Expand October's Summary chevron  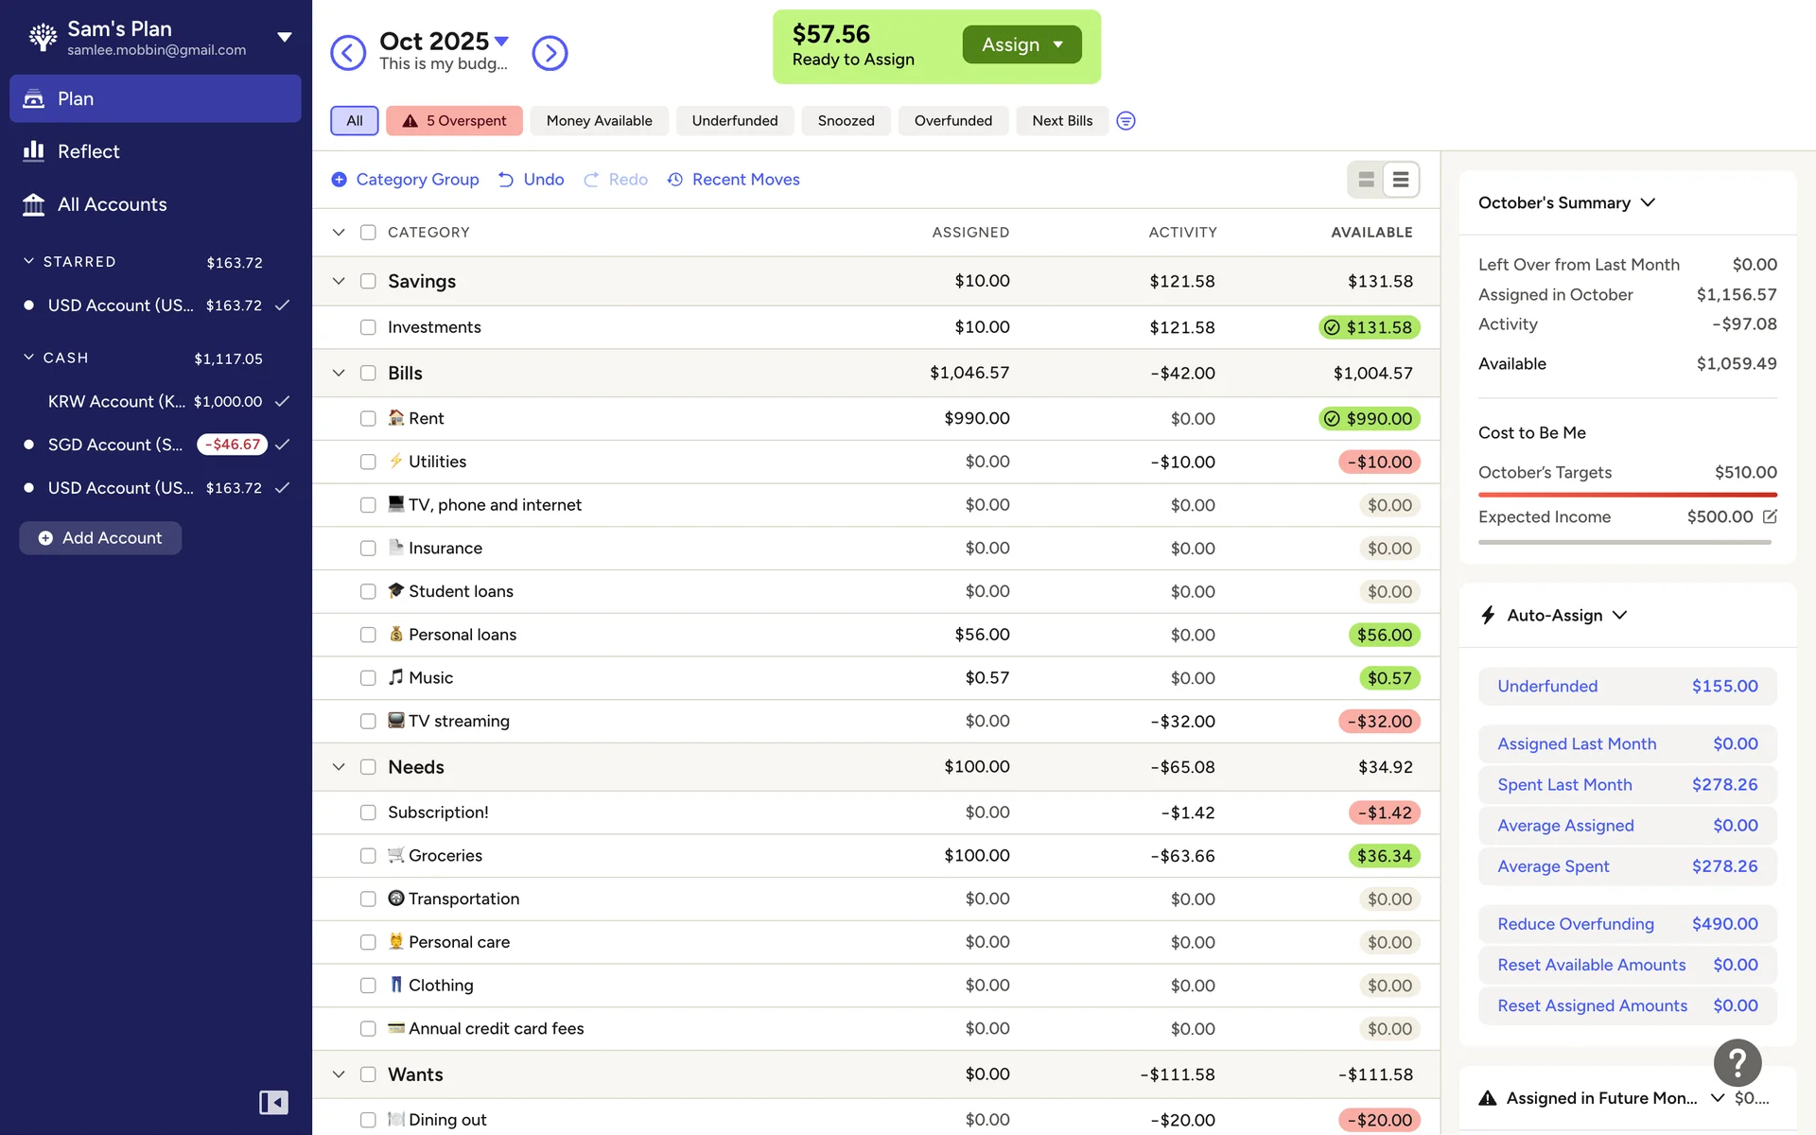pyautogui.click(x=1648, y=202)
